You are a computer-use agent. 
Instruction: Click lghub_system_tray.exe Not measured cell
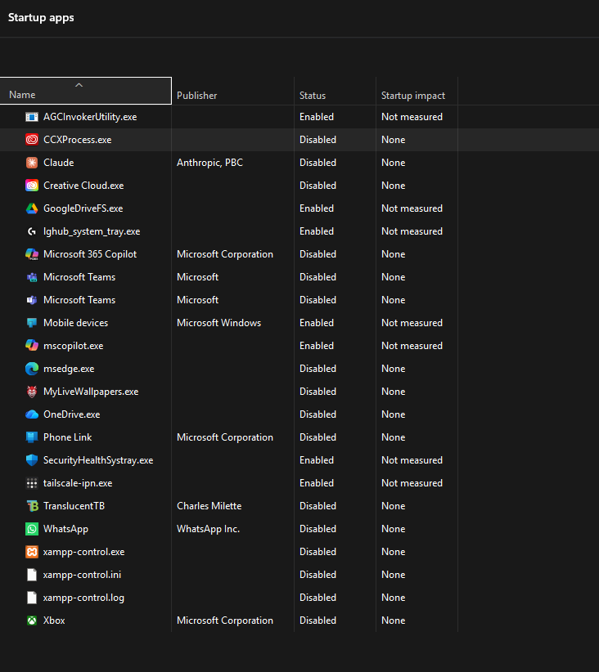click(x=412, y=231)
